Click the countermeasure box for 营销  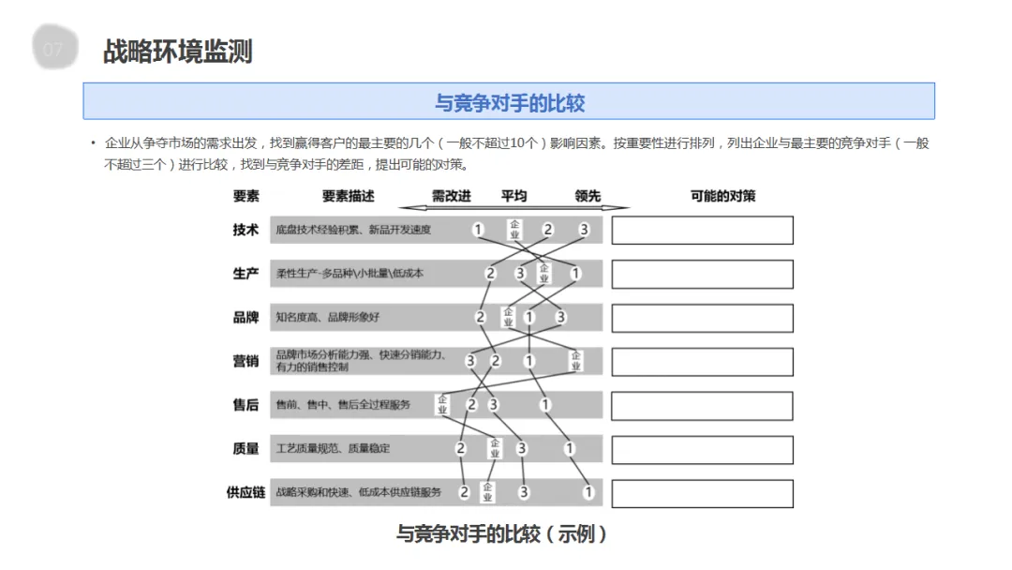tap(702, 362)
